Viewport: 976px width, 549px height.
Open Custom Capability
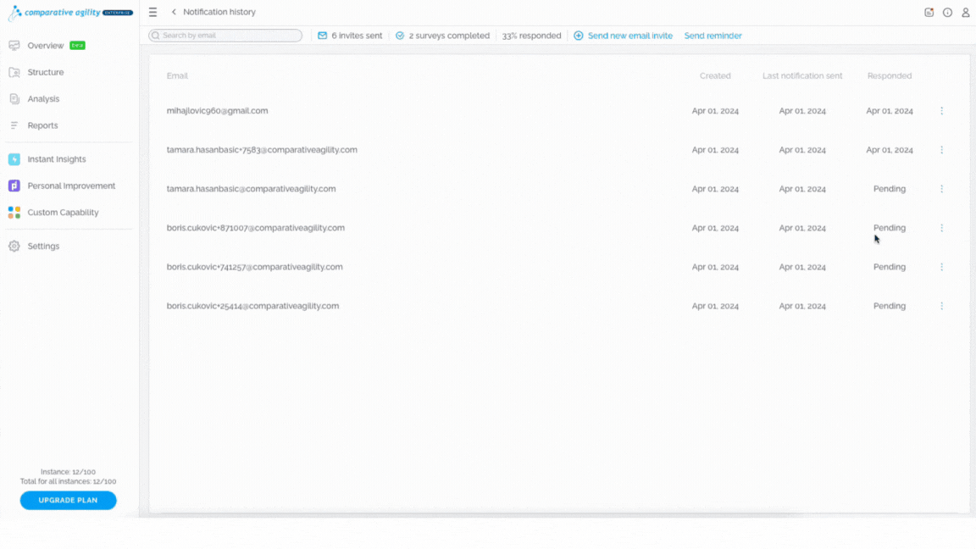(x=63, y=213)
